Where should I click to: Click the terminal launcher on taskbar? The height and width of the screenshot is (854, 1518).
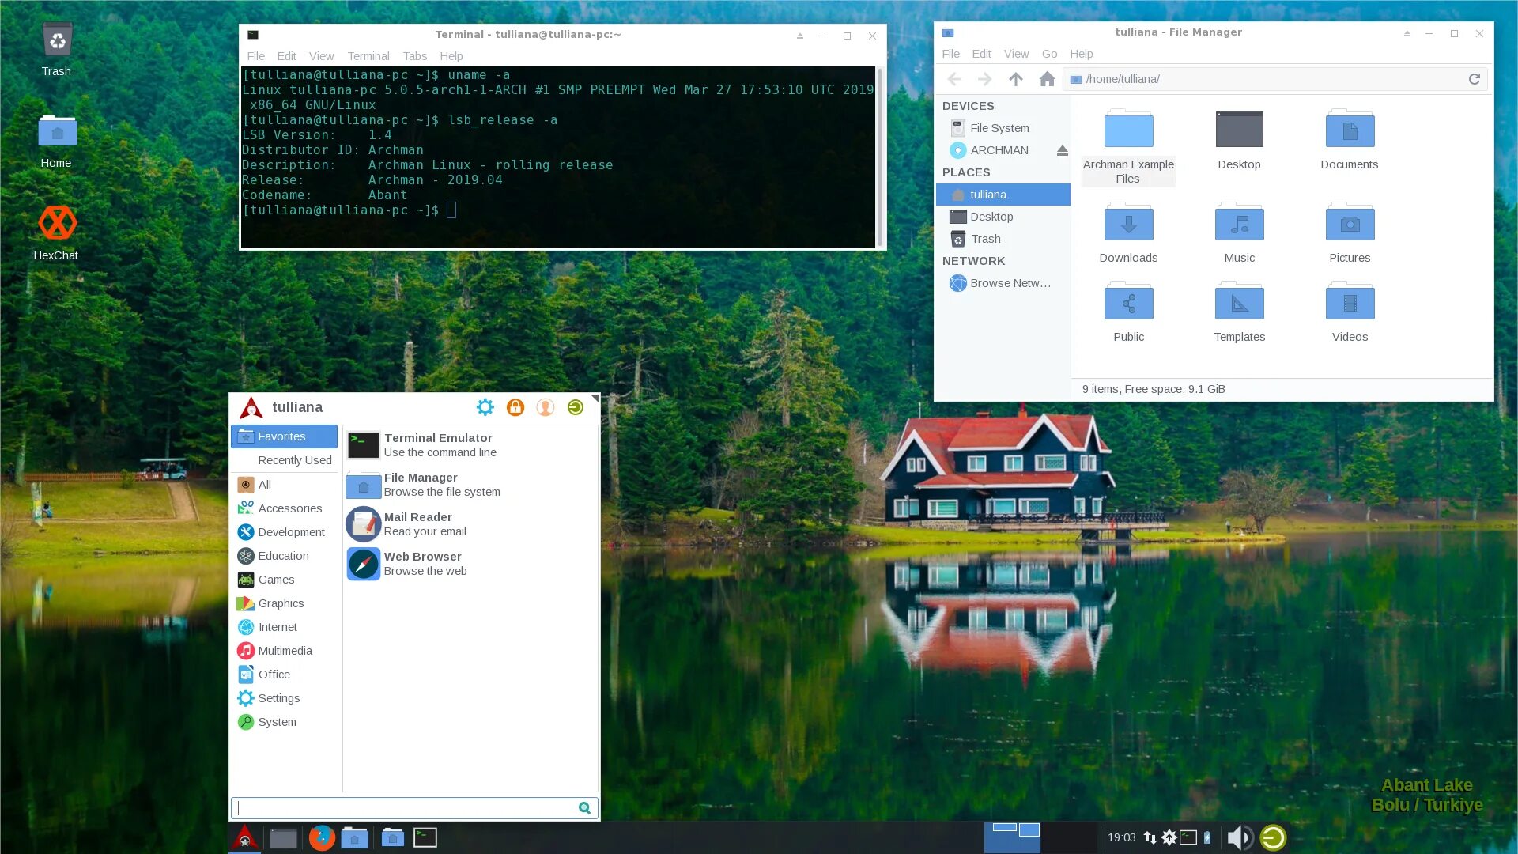pos(425,837)
